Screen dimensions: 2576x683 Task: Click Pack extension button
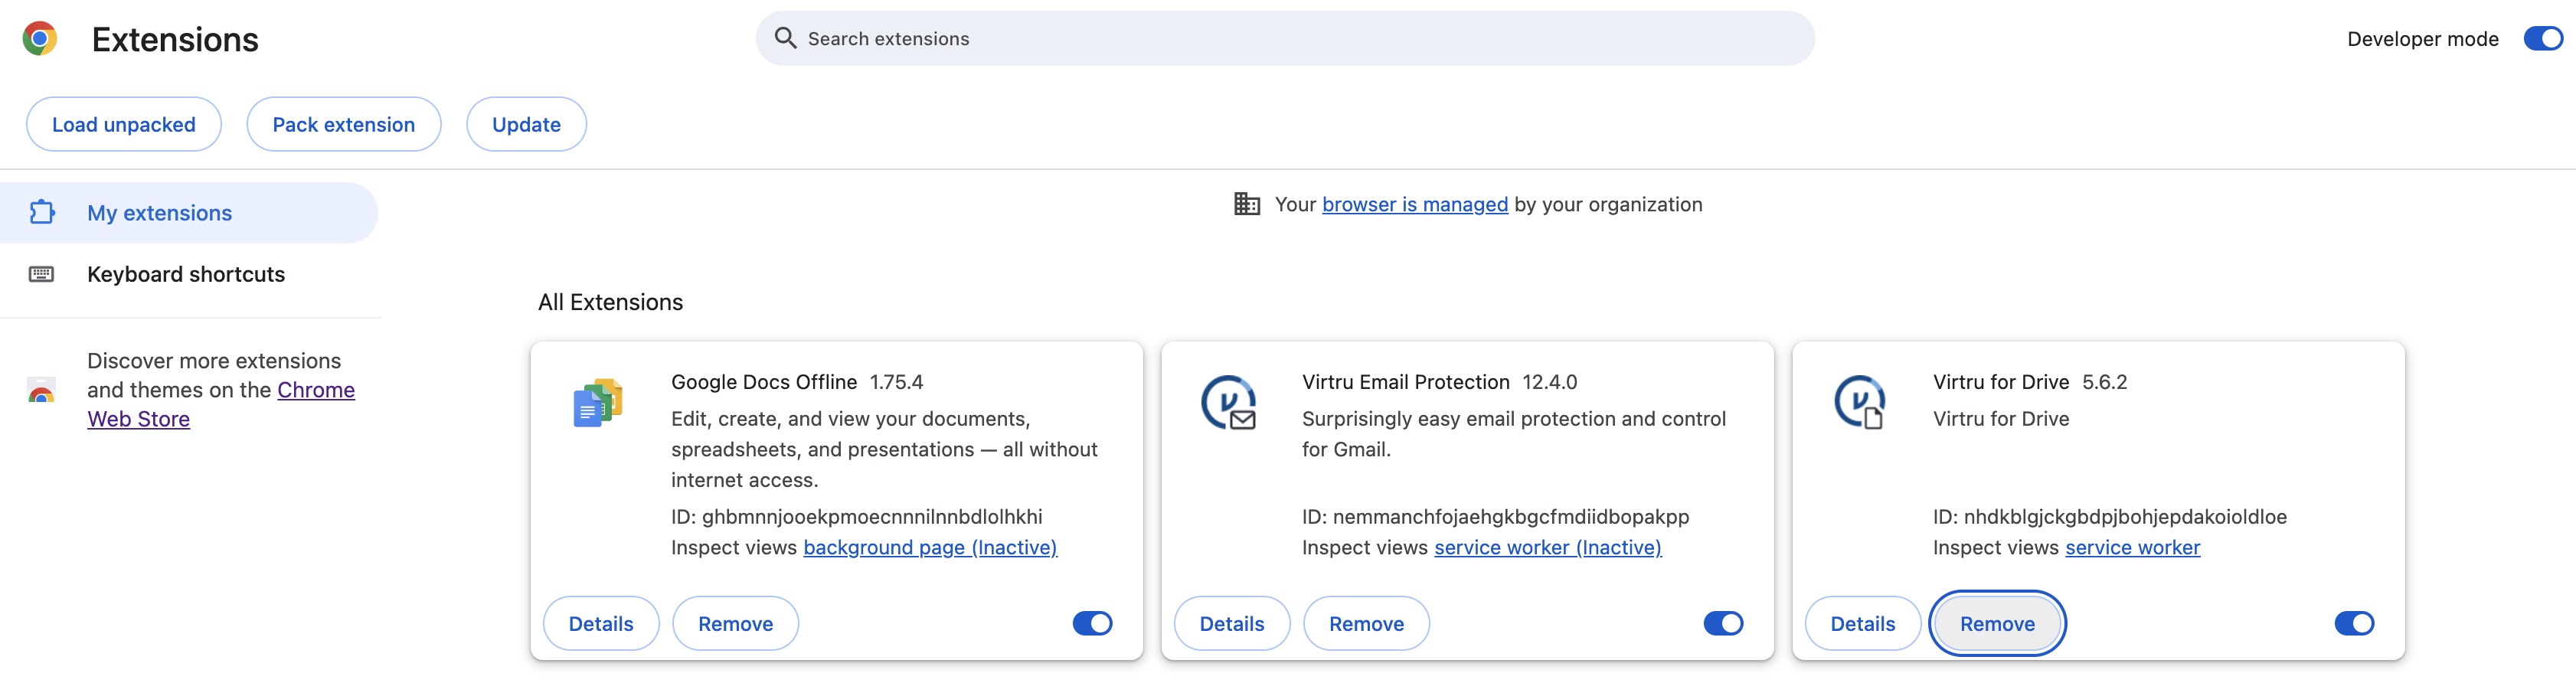click(x=344, y=124)
